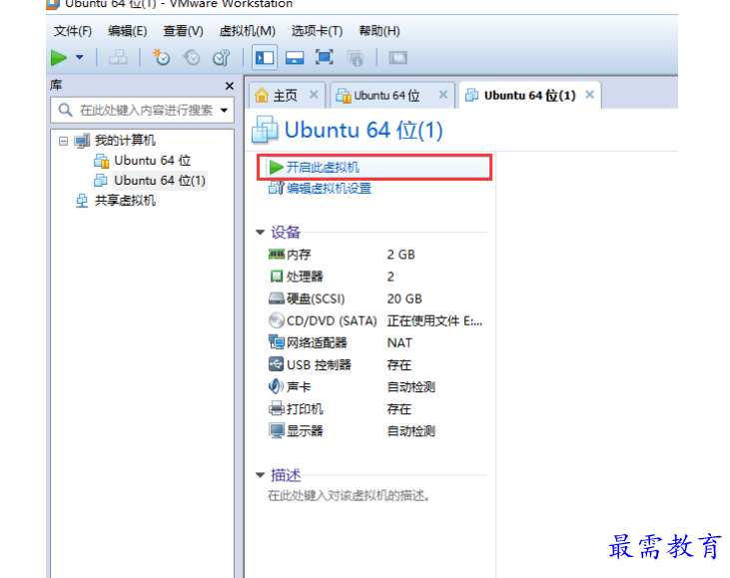The height and width of the screenshot is (578, 730).
Task: Click the 2 GB memory value
Action: (400, 255)
